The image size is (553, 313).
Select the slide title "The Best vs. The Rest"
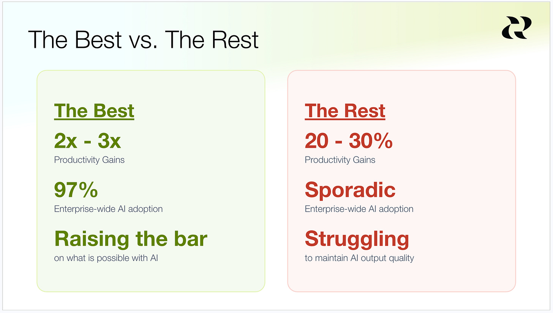point(144,40)
